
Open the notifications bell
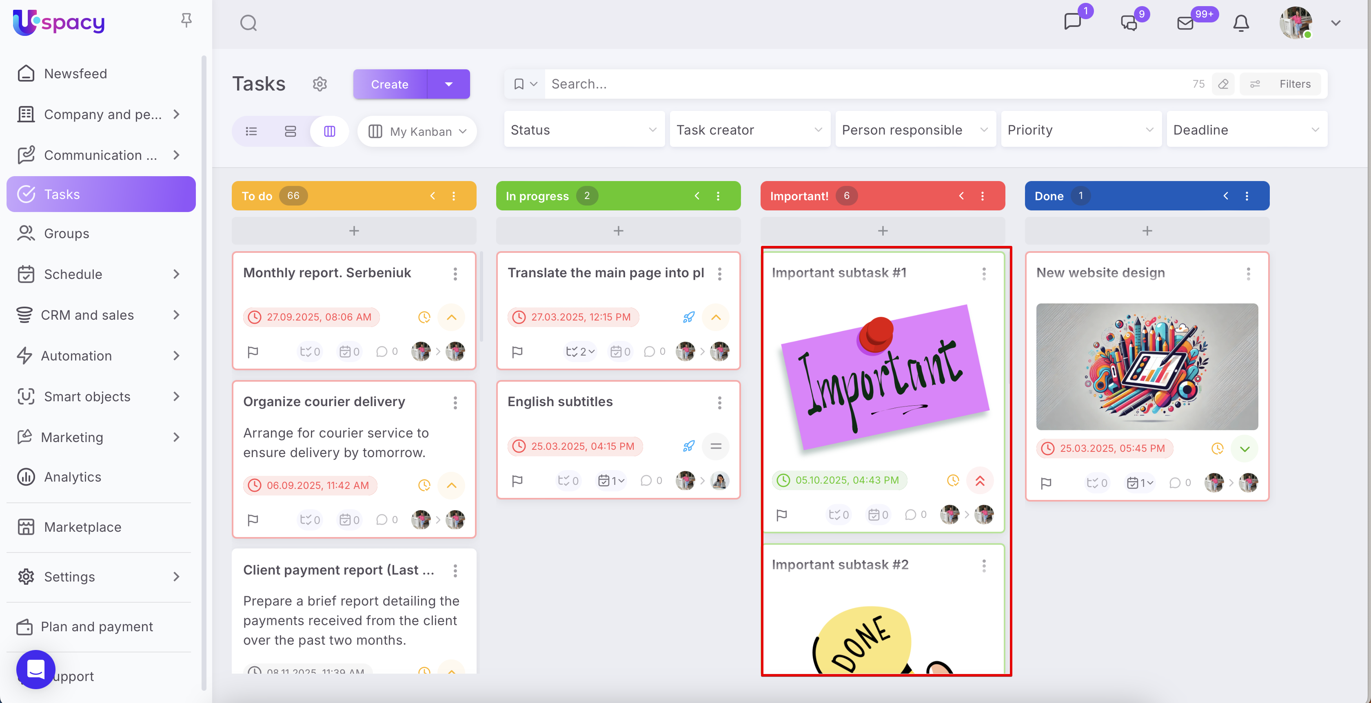pos(1240,23)
